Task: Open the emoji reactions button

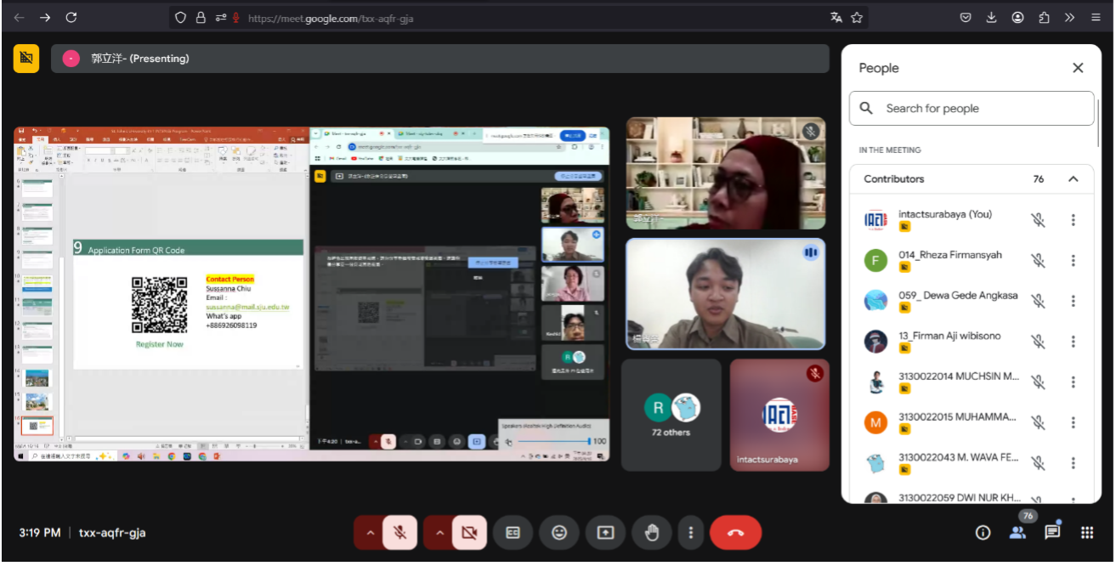Action: (558, 533)
